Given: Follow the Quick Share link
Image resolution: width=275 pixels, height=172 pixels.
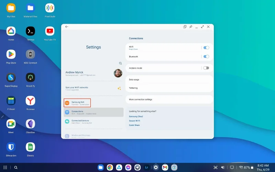Looking at the screenshot, I should pos(134,125).
